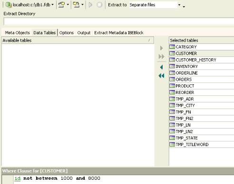Expand the save configuration dropdown arrow
This screenshot has height=184, width=234.
[x=82, y=5]
